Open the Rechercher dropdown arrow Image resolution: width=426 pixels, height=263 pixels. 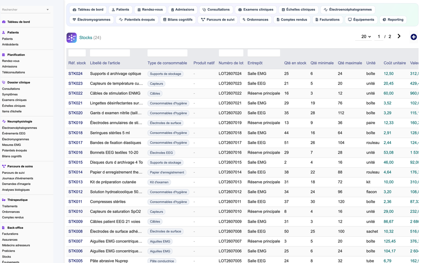pos(48,10)
